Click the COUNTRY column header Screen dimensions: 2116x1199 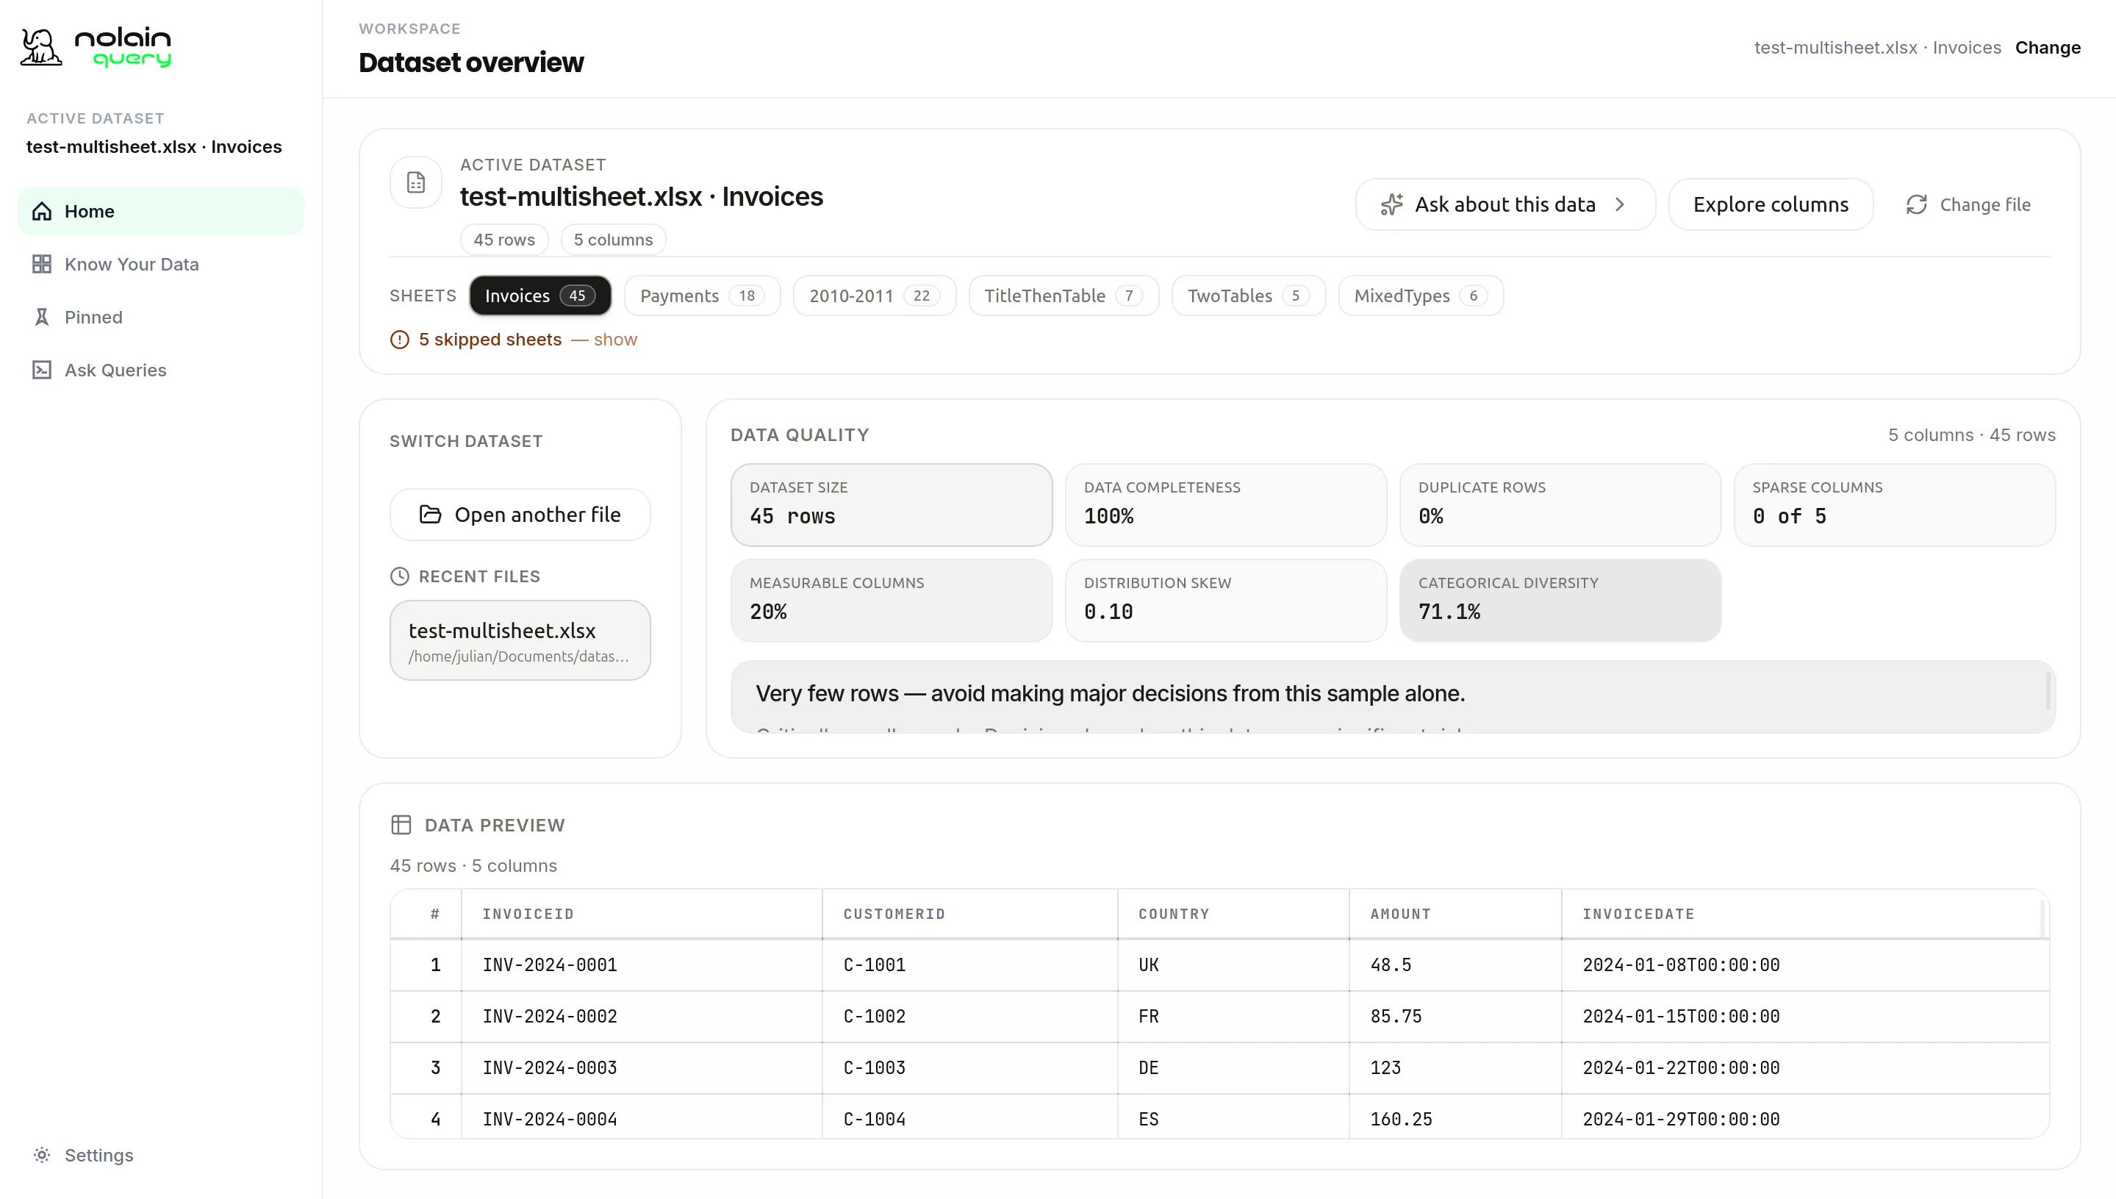pyautogui.click(x=1233, y=914)
